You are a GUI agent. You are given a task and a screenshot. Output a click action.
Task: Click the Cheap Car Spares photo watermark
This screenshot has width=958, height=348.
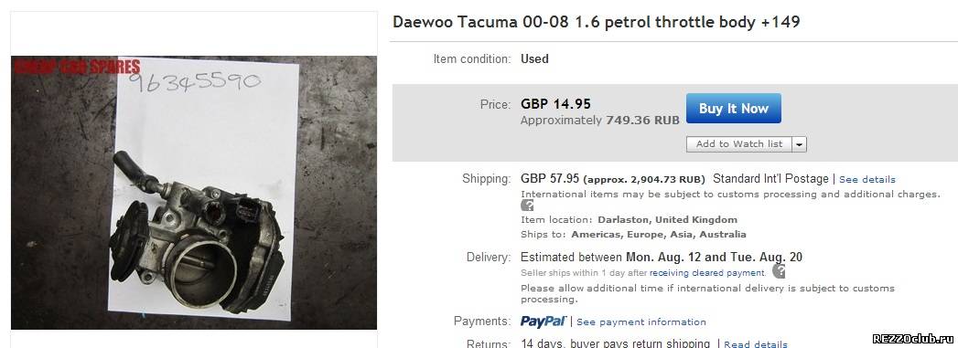77,67
